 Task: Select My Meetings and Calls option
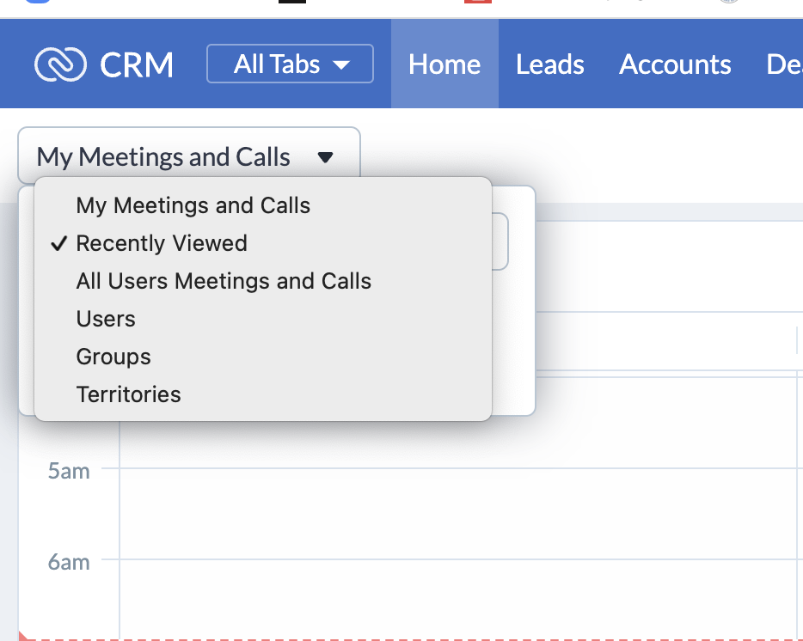(263, 206)
